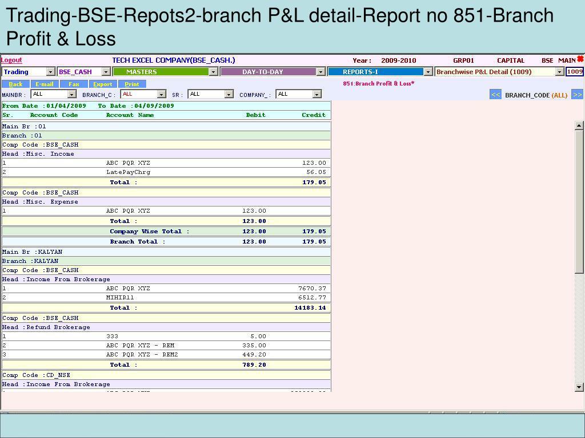
Task: Click the vertical scrollbar thumb
Action: (579, 201)
